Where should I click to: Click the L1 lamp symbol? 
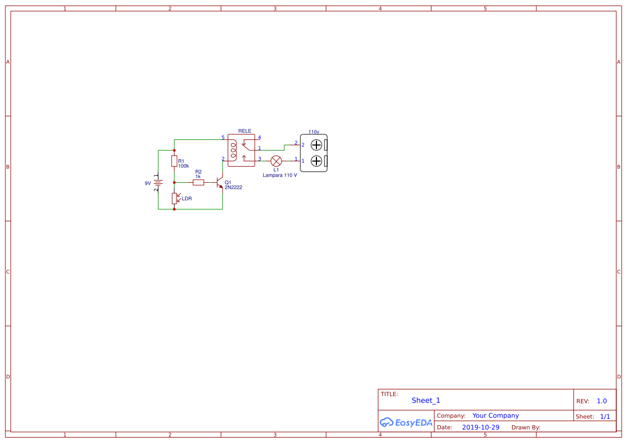pyautogui.click(x=275, y=160)
